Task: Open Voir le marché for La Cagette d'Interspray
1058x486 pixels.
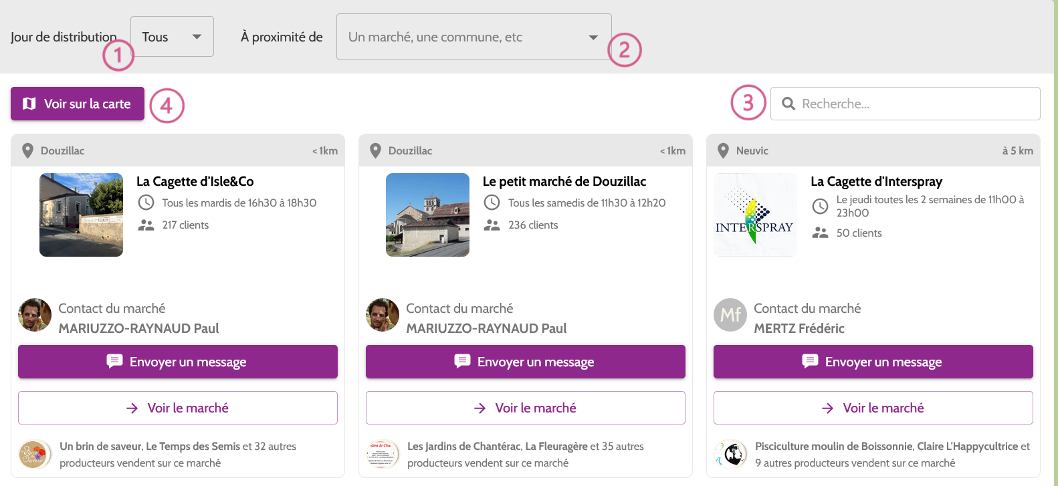Action: pos(873,408)
